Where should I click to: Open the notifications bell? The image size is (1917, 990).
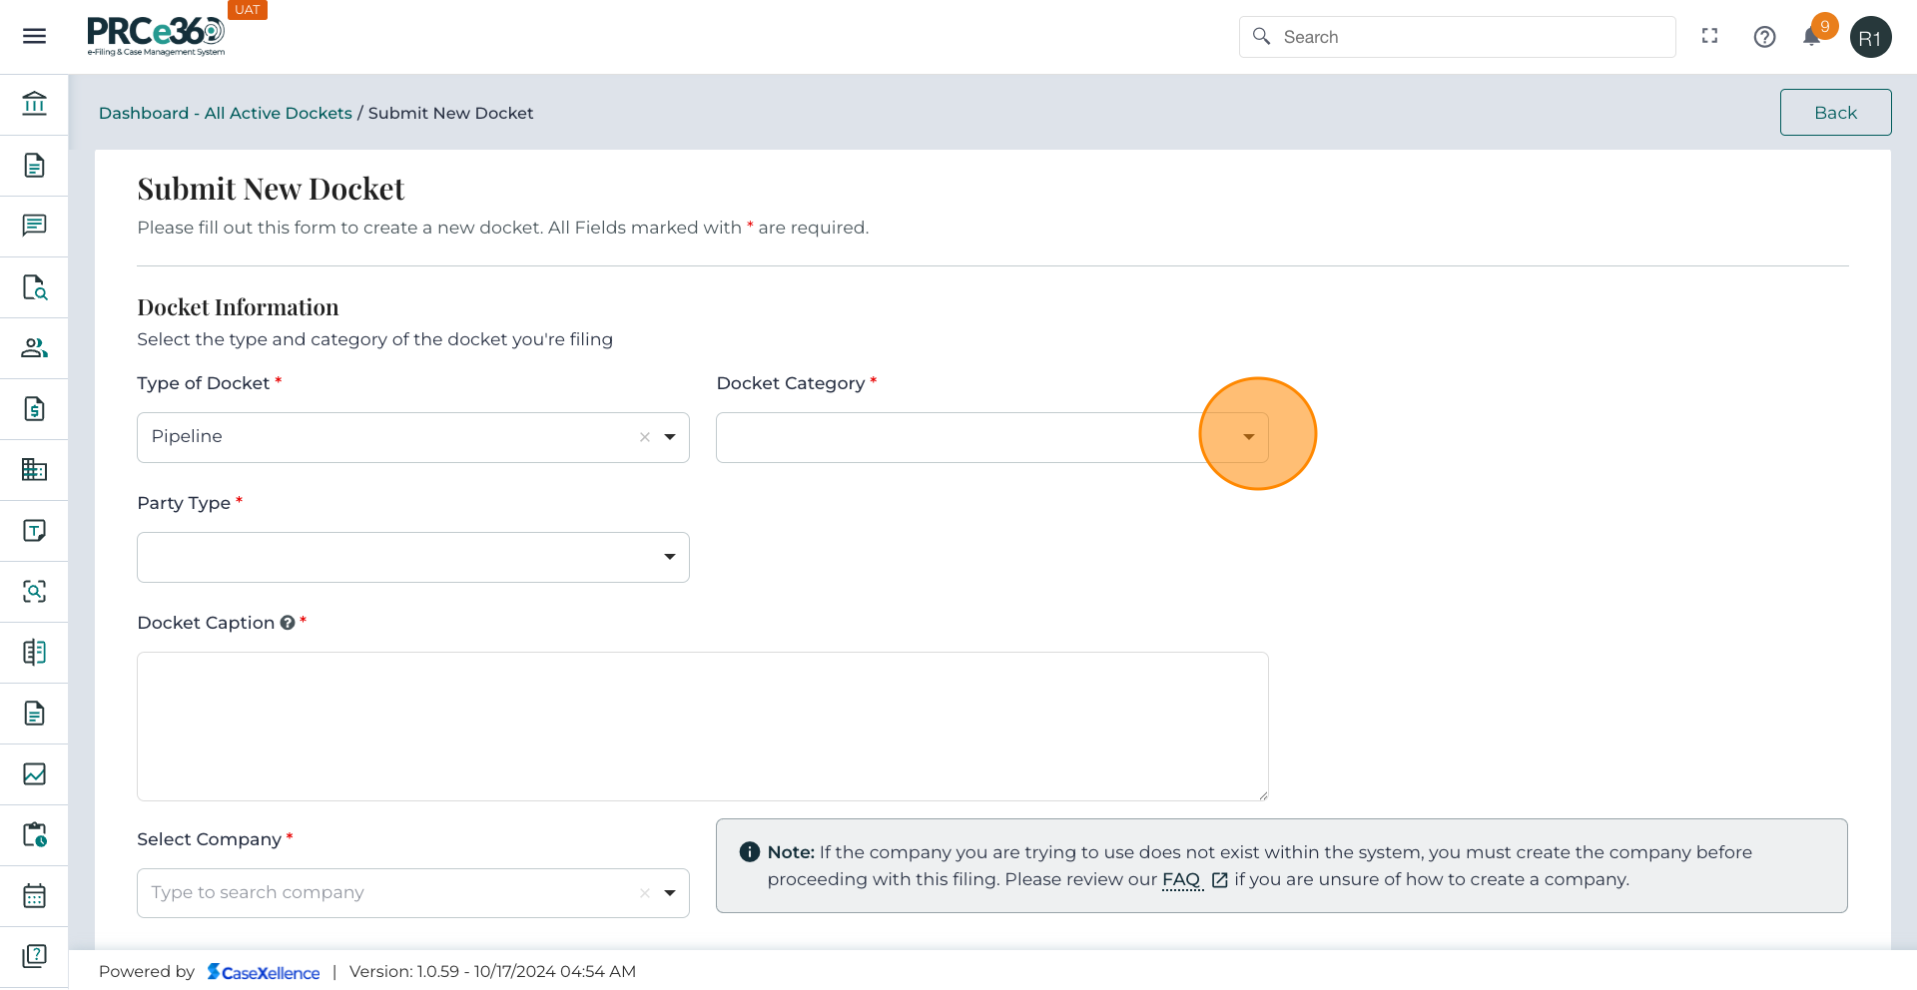(1811, 37)
